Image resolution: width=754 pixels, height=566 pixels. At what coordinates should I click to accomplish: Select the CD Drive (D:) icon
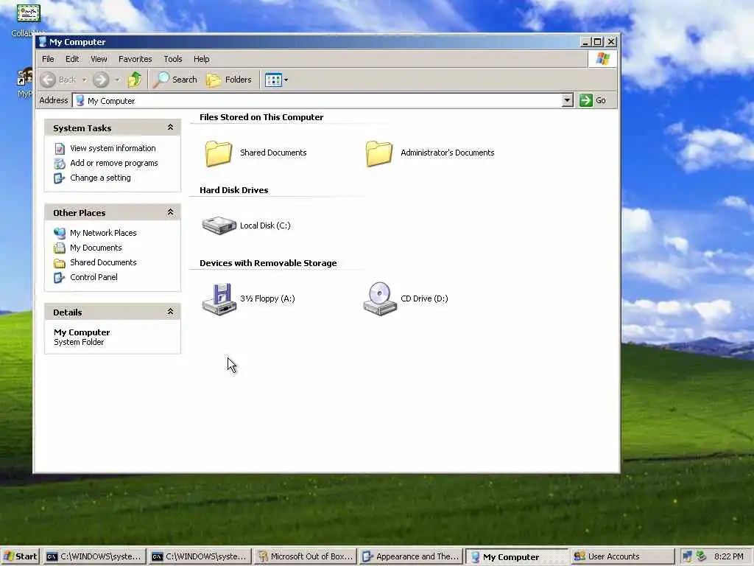[380, 299]
